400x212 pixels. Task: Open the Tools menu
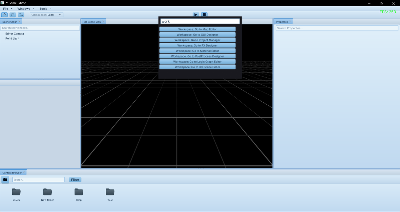click(x=43, y=9)
